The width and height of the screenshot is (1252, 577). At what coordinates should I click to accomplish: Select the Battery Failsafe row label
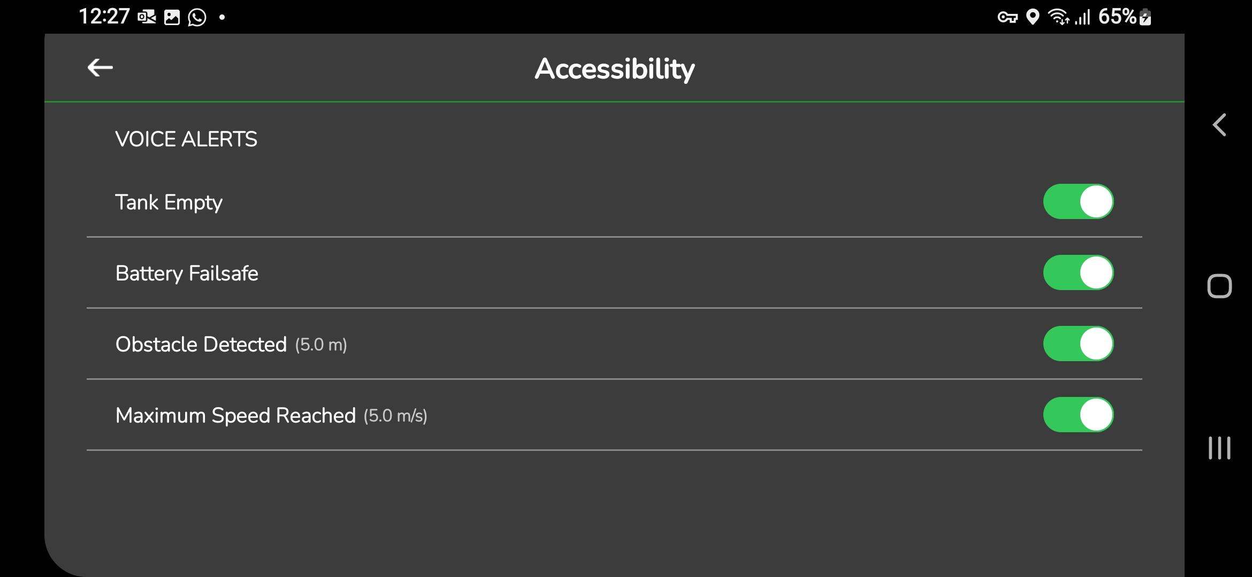pyautogui.click(x=187, y=274)
